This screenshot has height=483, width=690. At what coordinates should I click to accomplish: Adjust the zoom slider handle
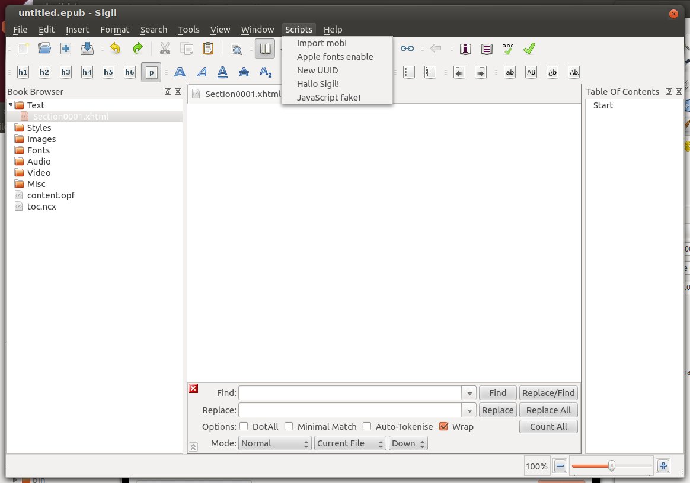pyautogui.click(x=611, y=466)
